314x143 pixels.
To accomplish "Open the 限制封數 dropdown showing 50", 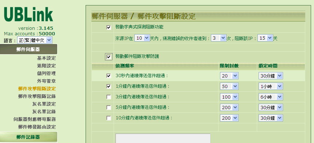I will coord(229,86).
